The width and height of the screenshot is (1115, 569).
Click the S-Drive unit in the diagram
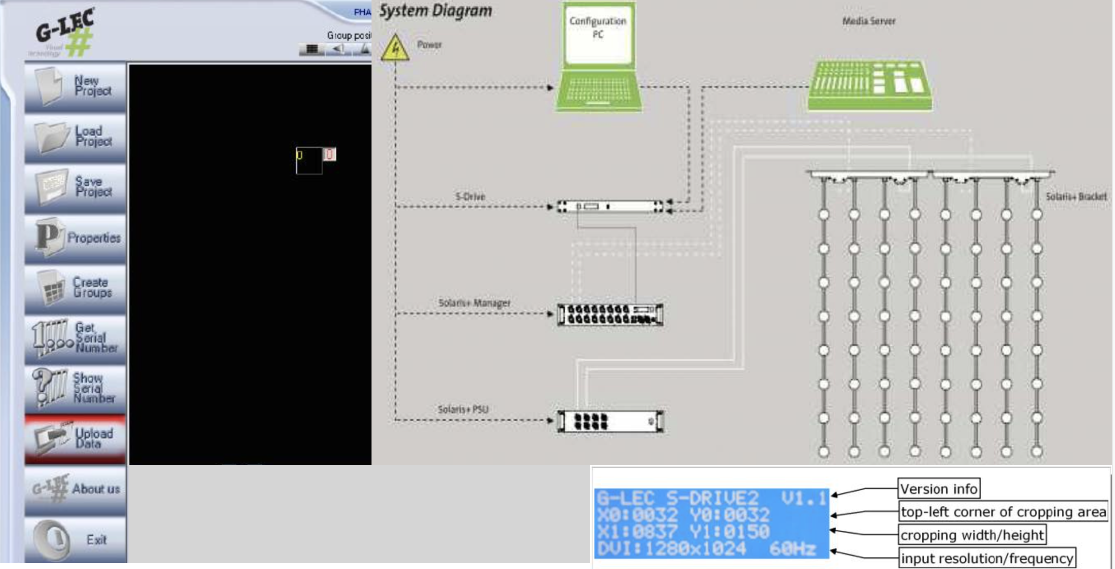tap(610, 207)
